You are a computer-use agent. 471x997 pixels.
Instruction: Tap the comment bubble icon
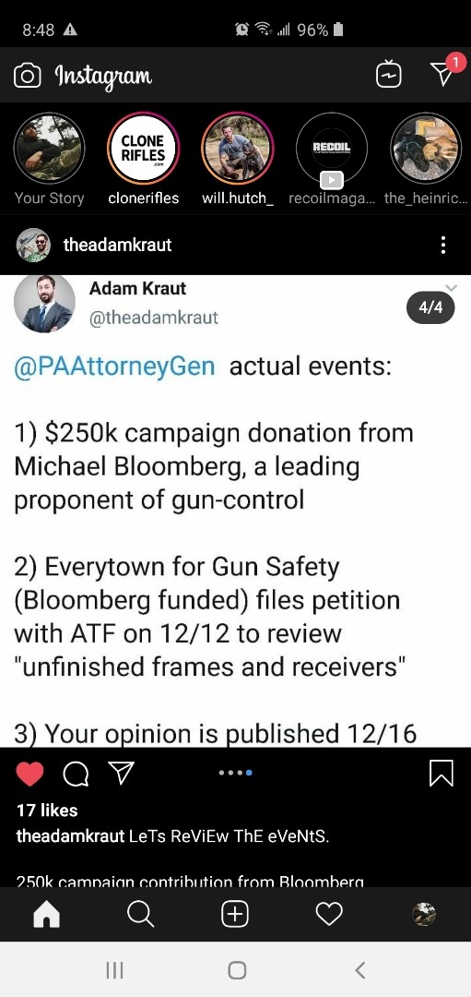point(77,774)
